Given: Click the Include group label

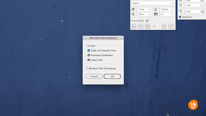Looking at the screenshot, I should 91,46.
